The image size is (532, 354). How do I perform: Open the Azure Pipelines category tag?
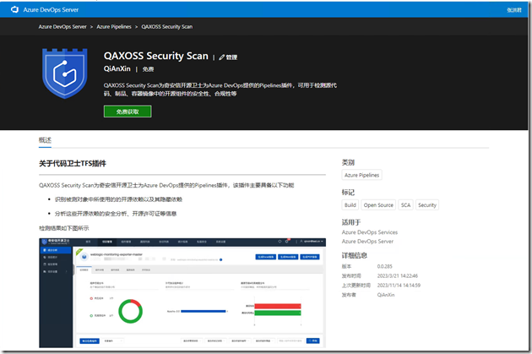point(361,175)
